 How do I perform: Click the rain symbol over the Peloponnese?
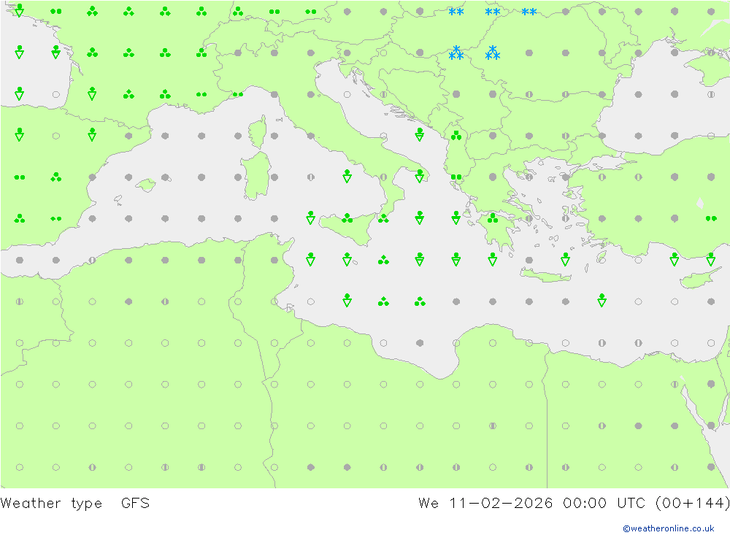point(493,218)
